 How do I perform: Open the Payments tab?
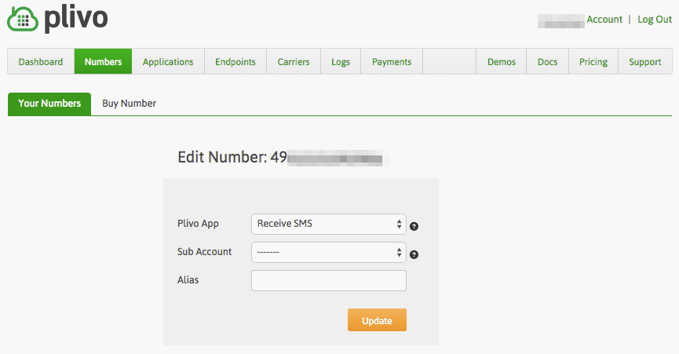click(x=392, y=61)
